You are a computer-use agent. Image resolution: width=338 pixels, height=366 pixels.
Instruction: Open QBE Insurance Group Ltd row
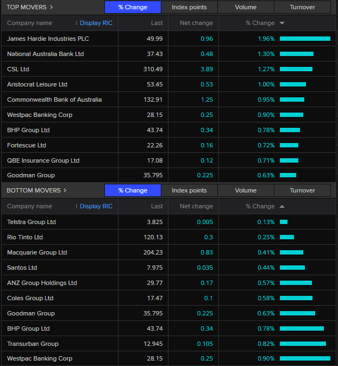pos(168,160)
